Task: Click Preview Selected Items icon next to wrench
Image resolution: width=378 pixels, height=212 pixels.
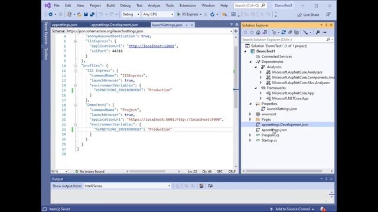Action: pos(324,32)
